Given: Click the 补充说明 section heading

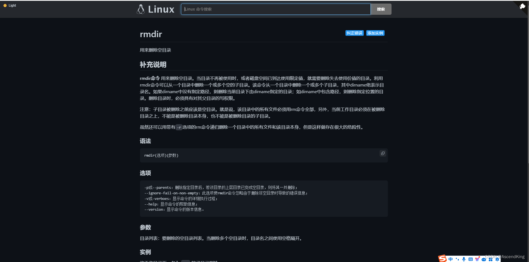Looking at the screenshot, I should (x=153, y=65).
